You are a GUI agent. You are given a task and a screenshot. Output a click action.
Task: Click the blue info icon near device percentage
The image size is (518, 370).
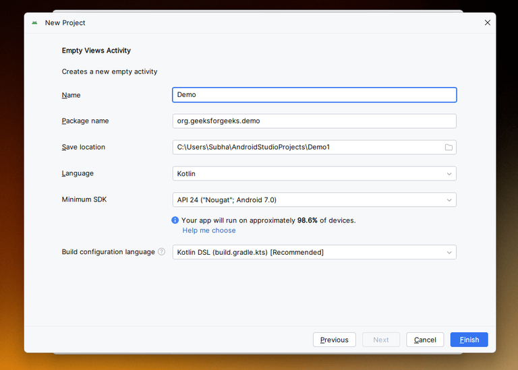pos(175,220)
